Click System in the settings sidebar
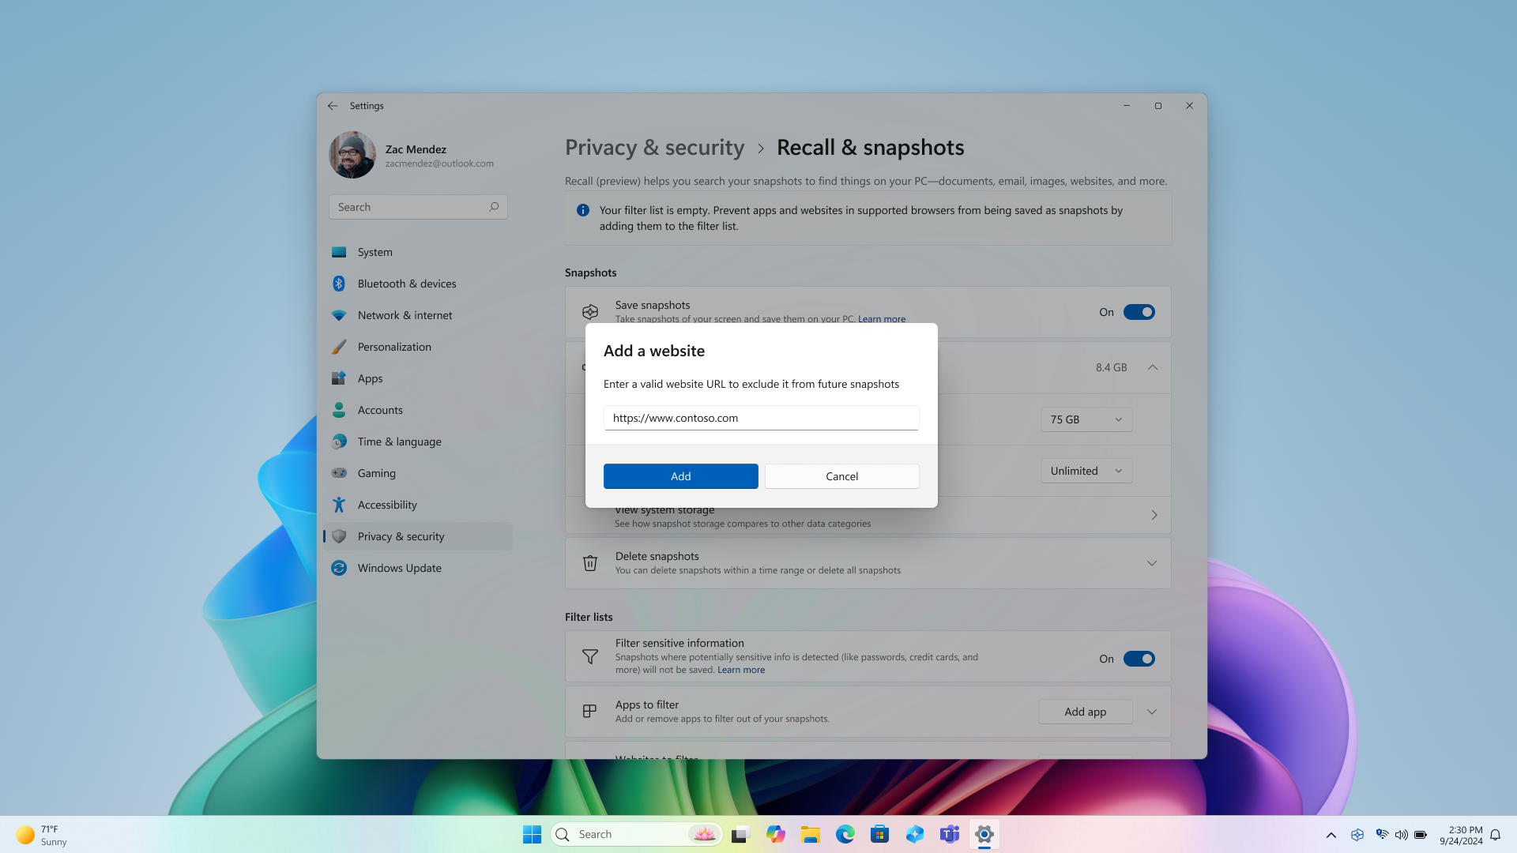1517x853 pixels. 375,252
